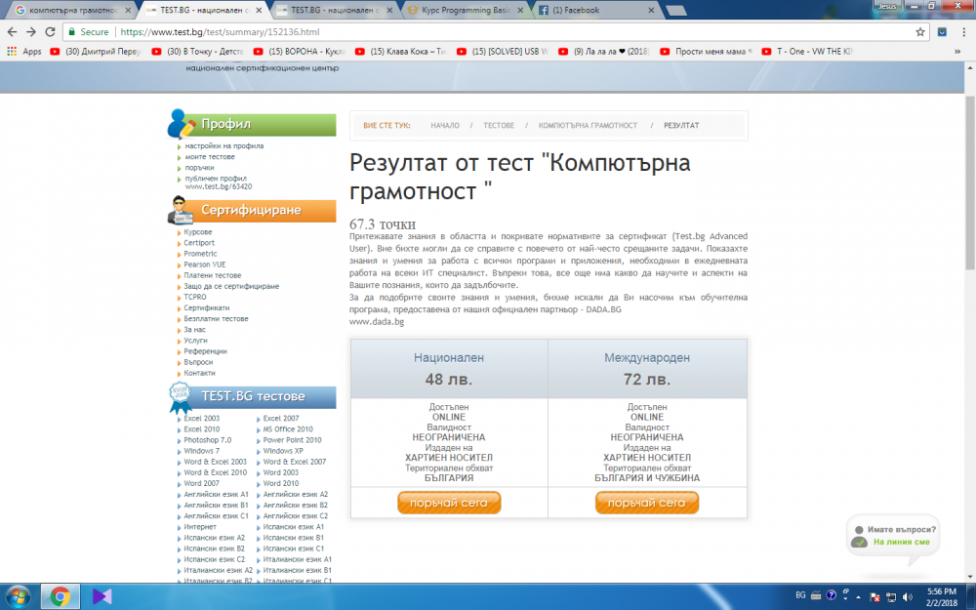Open 'моите тестове' link
Screen dimensions: 976x610
pos(210,157)
